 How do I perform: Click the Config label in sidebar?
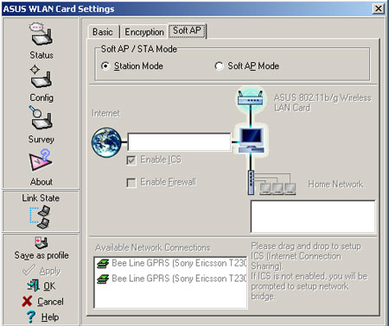click(x=41, y=97)
